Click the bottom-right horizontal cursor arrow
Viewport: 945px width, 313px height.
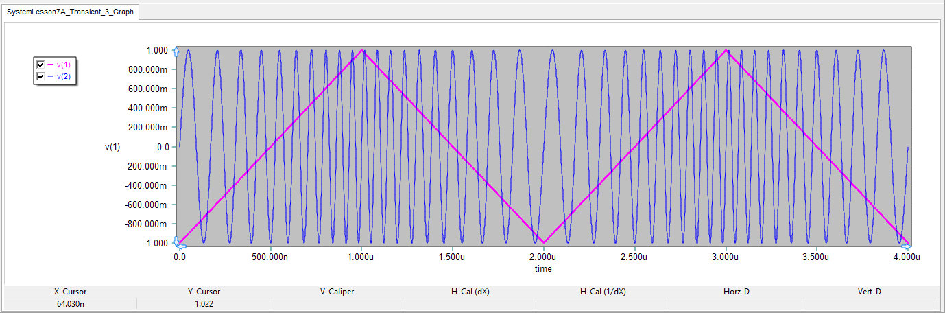907,245
